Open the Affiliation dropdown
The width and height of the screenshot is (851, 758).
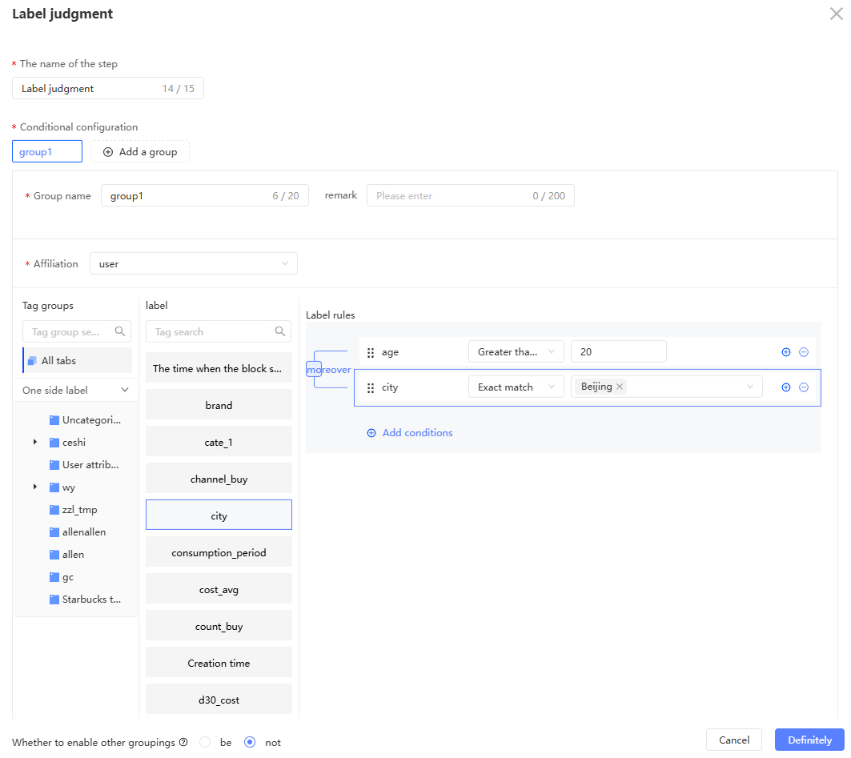[x=193, y=263]
